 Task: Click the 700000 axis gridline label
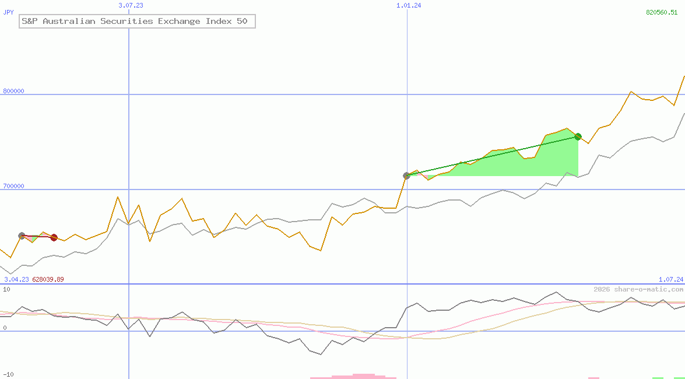point(13,187)
